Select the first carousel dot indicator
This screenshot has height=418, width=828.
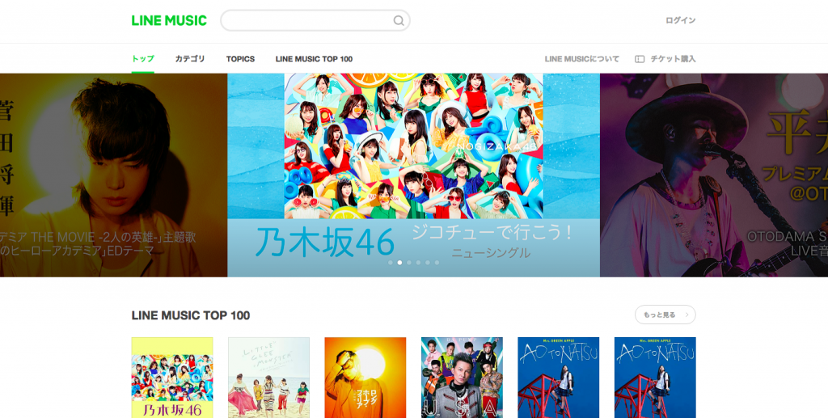point(391,263)
